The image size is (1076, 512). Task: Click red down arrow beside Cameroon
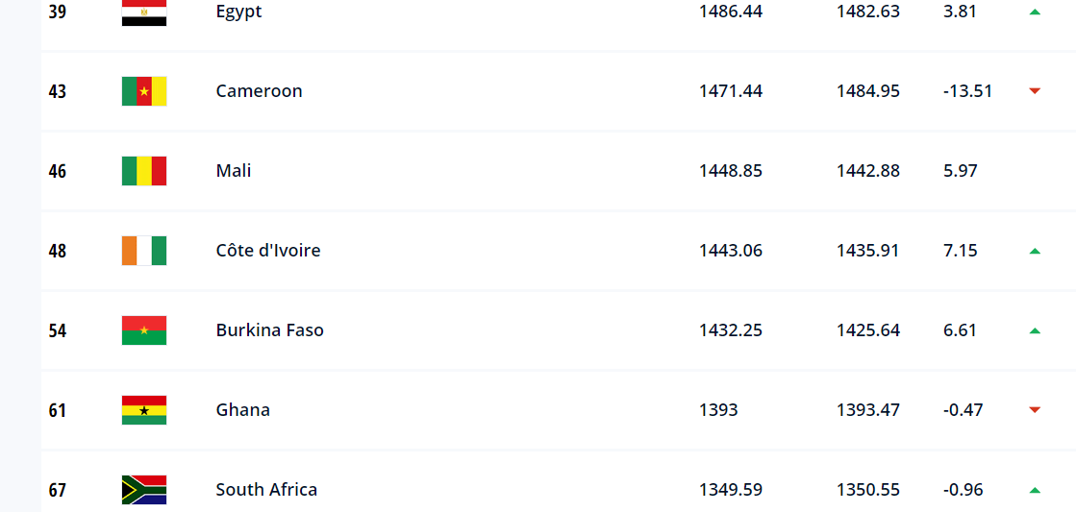pos(1035,91)
